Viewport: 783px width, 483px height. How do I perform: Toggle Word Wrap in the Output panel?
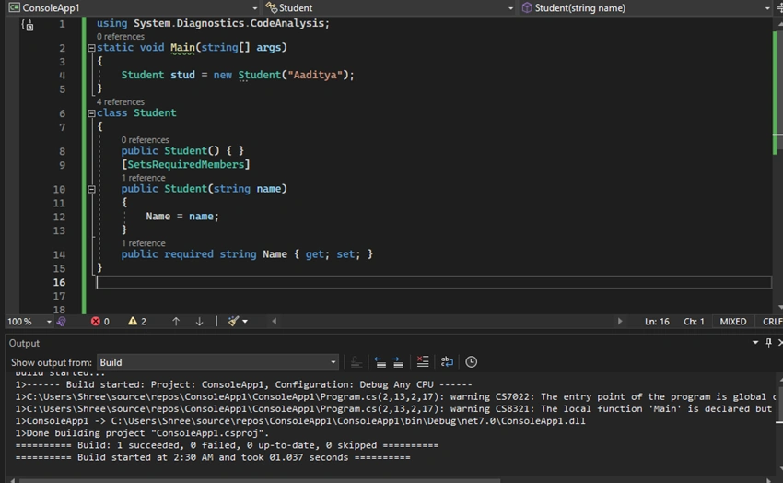447,361
